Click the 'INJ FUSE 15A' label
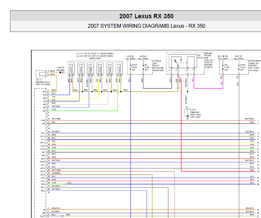Image resolution: width=261 pixels, height=218 pixels. click(x=147, y=67)
